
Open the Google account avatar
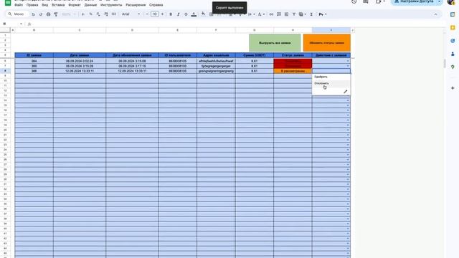tap(451, 1)
